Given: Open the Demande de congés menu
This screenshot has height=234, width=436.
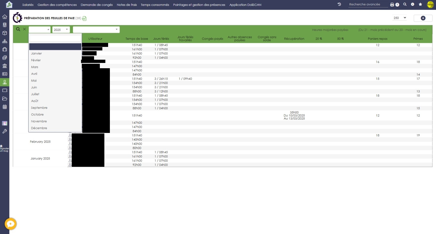Looking at the screenshot, I should (97, 5).
